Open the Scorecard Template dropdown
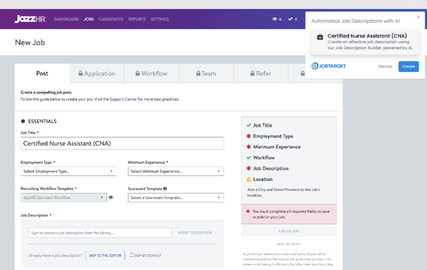Screen dimensions: 427x270 click(x=176, y=198)
